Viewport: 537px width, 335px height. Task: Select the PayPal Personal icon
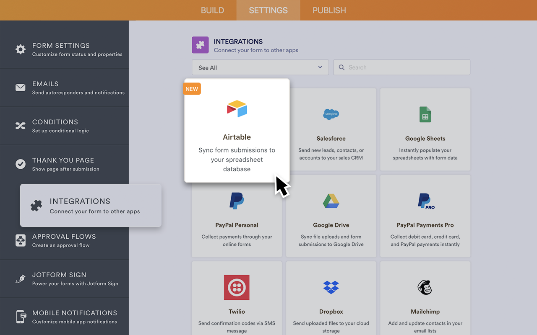pos(237,201)
